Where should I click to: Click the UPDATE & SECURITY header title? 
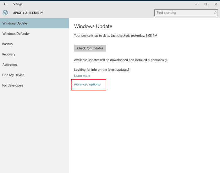click(28, 13)
